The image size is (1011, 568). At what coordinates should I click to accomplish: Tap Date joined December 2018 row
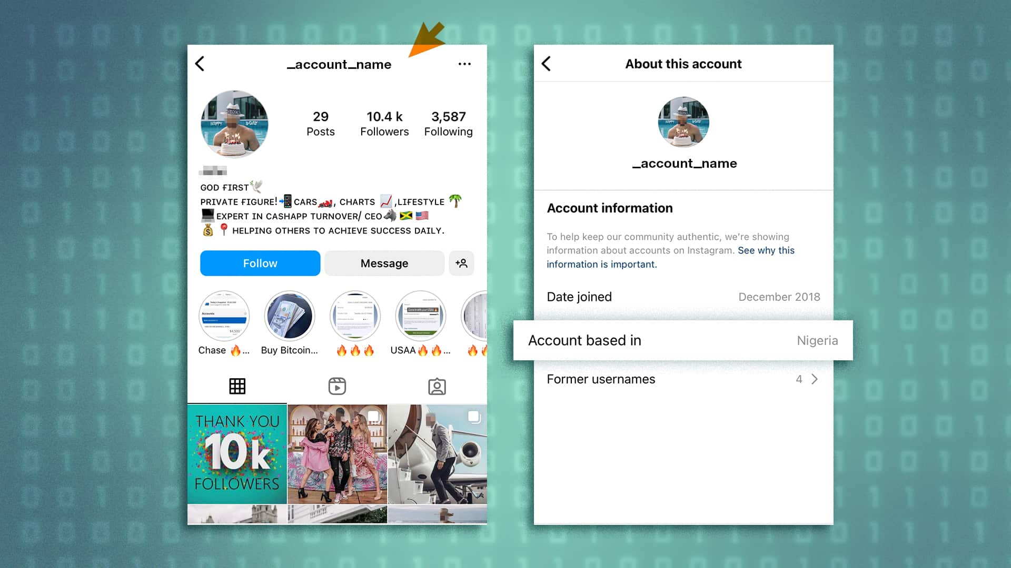pos(682,297)
